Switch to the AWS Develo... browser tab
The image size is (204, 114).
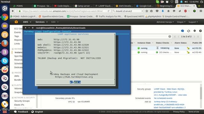(125, 6)
